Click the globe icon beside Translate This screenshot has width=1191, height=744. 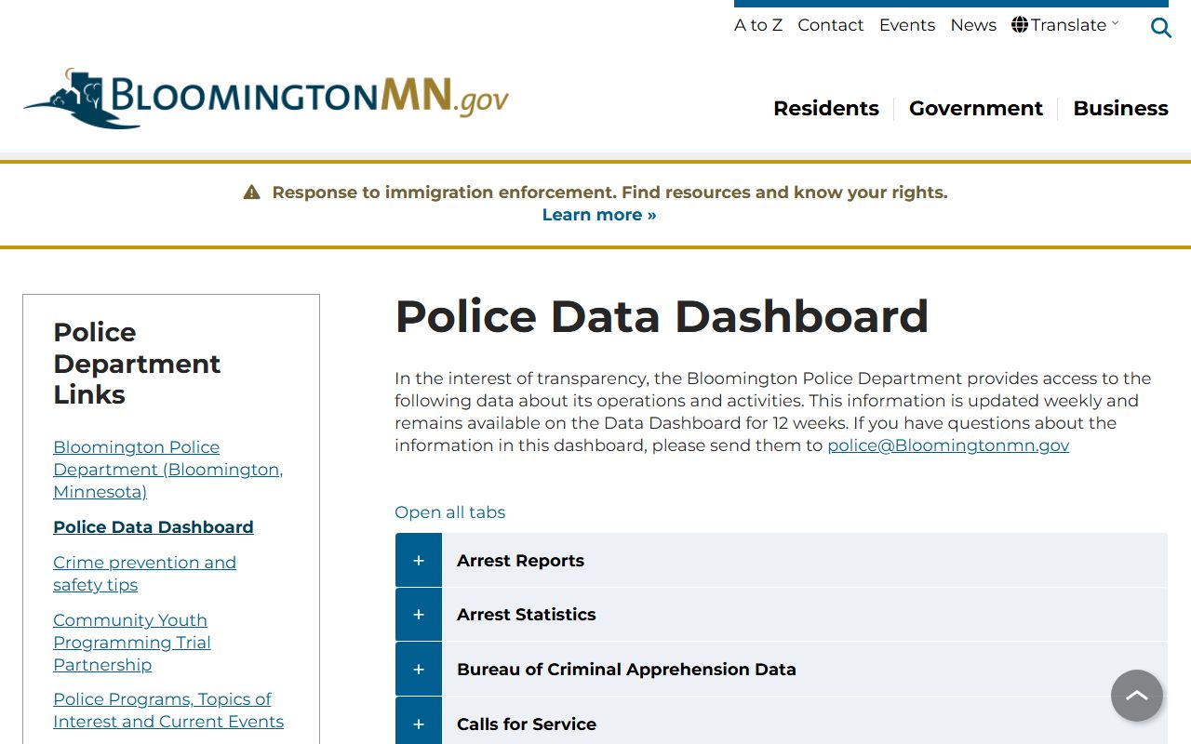point(1020,25)
